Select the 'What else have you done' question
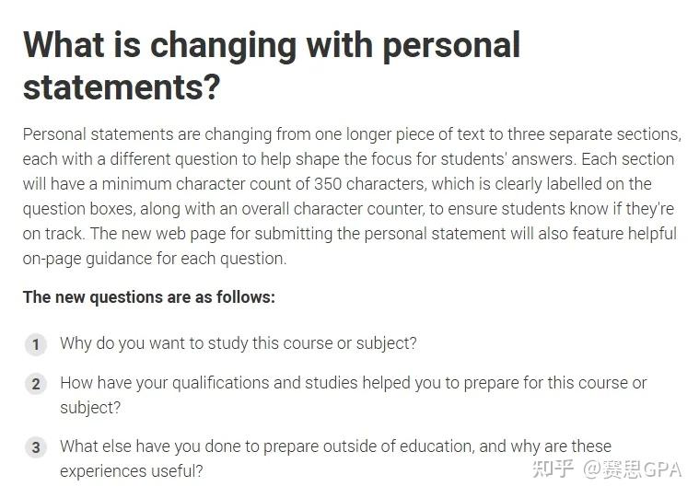This screenshot has height=498, width=699. (335, 446)
